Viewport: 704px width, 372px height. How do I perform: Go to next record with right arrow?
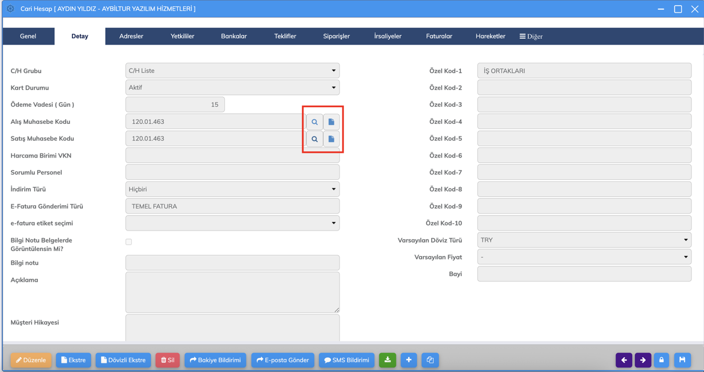pyautogui.click(x=643, y=360)
